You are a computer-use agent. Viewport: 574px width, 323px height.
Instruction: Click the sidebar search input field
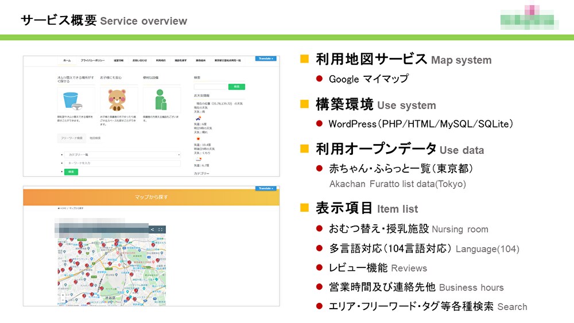click(x=211, y=87)
